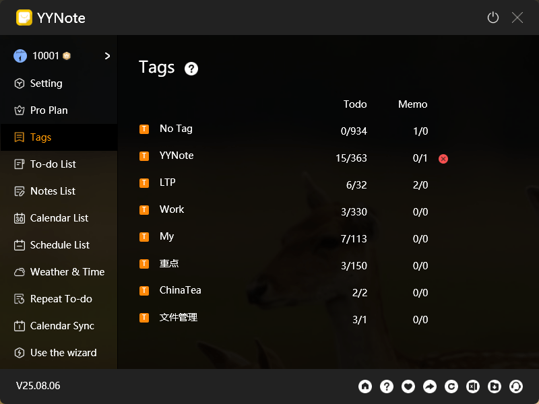Screen dimensions: 539x404
Task: Open the favorites heart icon
Action: click(x=408, y=386)
